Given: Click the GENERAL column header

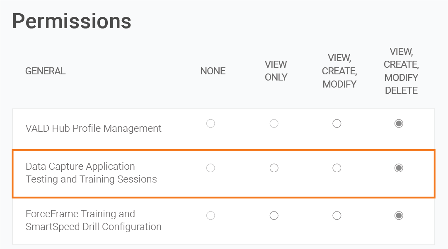Looking at the screenshot, I should click(x=45, y=71).
